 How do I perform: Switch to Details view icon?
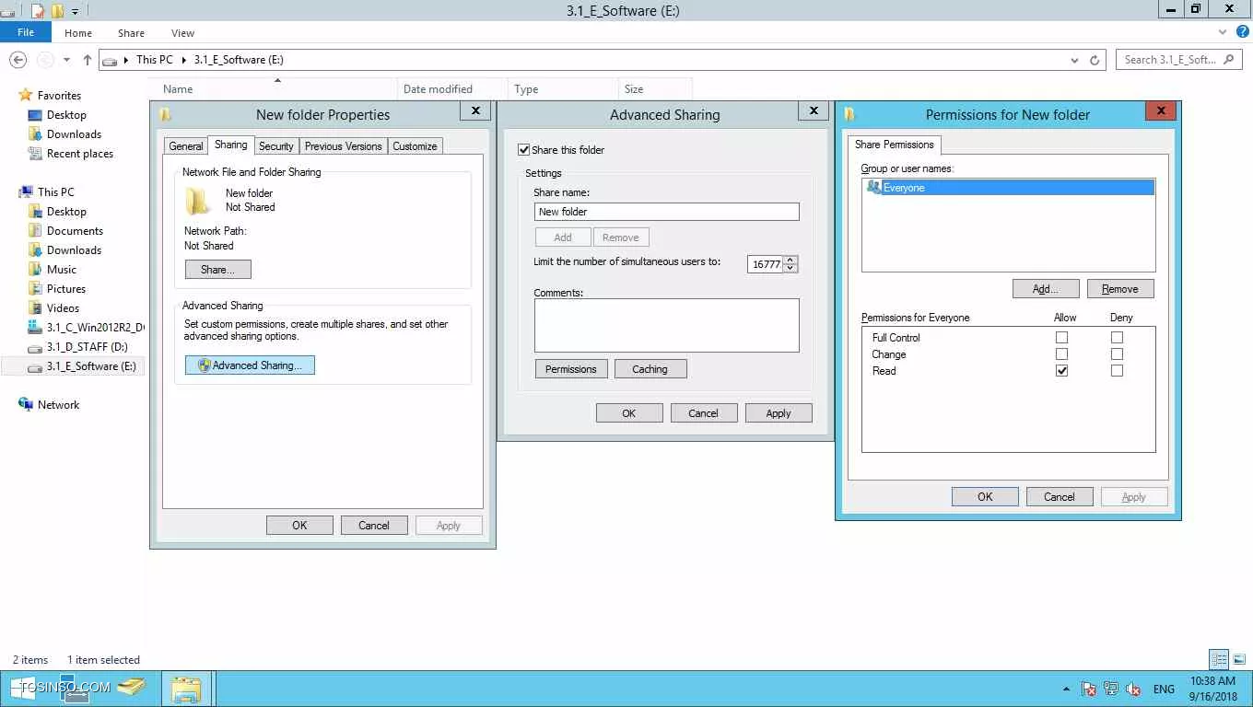click(1219, 660)
